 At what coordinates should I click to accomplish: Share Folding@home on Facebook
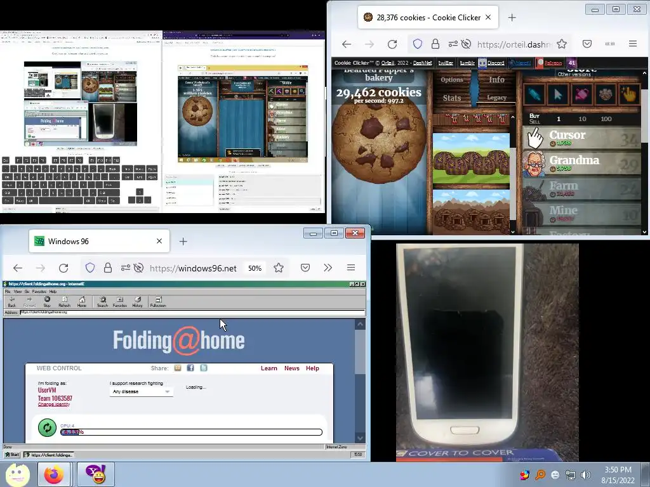click(190, 368)
